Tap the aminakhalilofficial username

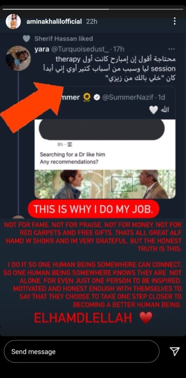(x=54, y=21)
